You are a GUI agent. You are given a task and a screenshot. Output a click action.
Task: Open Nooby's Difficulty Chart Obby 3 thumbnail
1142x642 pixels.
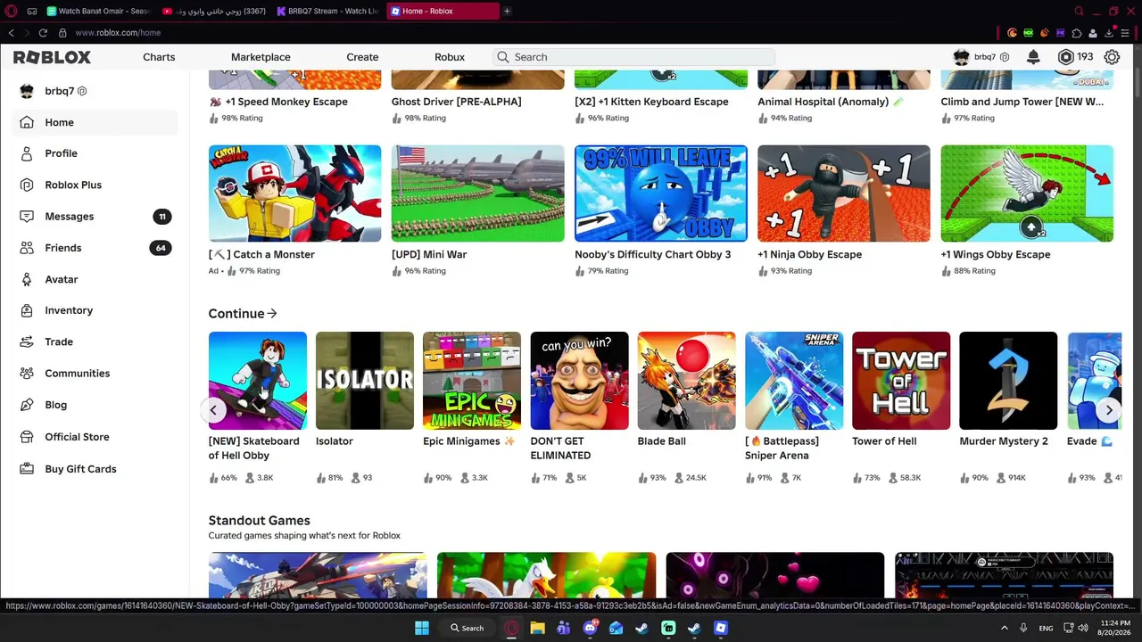pyautogui.click(x=661, y=193)
